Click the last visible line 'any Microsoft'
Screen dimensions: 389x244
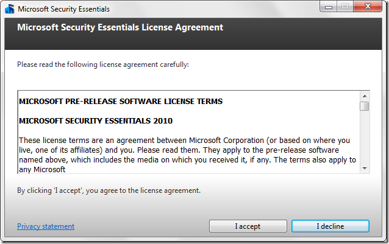pyautogui.click(x=43, y=169)
